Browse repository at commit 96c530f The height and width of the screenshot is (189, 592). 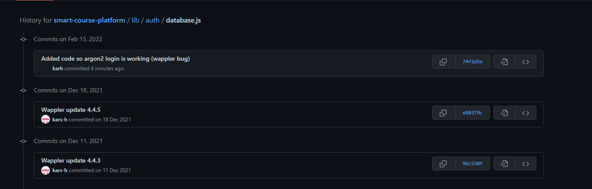click(525, 164)
